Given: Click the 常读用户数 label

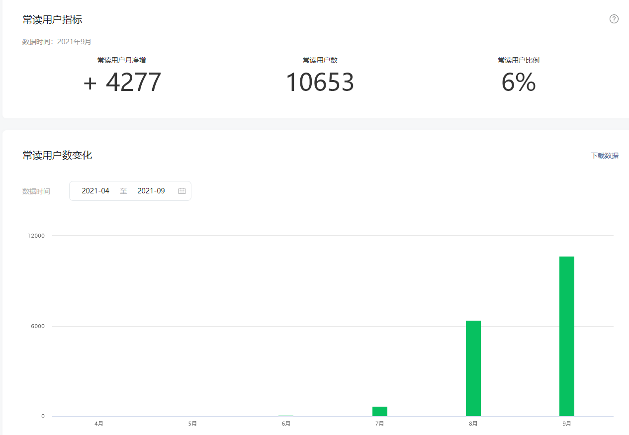Looking at the screenshot, I should pos(320,60).
